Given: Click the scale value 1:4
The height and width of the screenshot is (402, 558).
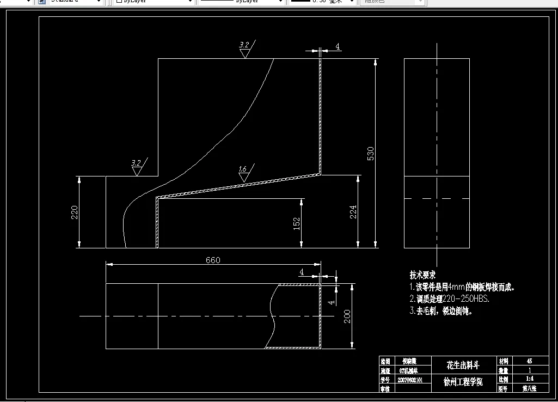Looking at the screenshot, I should 530,379.
